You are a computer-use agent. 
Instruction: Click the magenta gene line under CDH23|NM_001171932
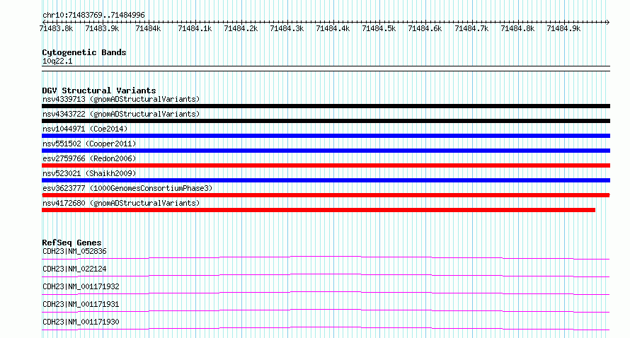326,292
